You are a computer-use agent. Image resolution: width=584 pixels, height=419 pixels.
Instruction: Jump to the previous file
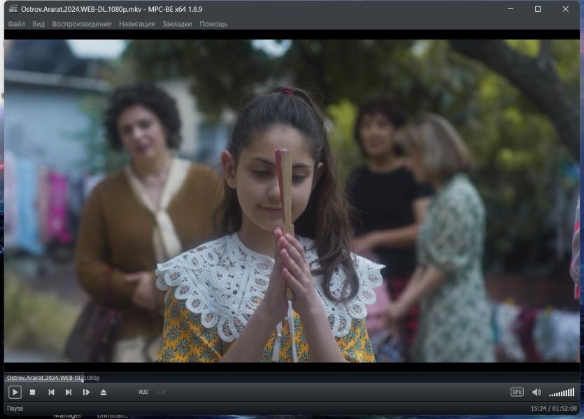pos(51,392)
